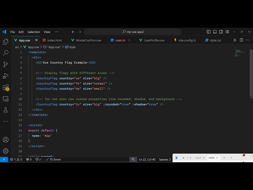This screenshot has width=253, height=190.
Task: Open Run and Debug view
Action: (6, 76)
